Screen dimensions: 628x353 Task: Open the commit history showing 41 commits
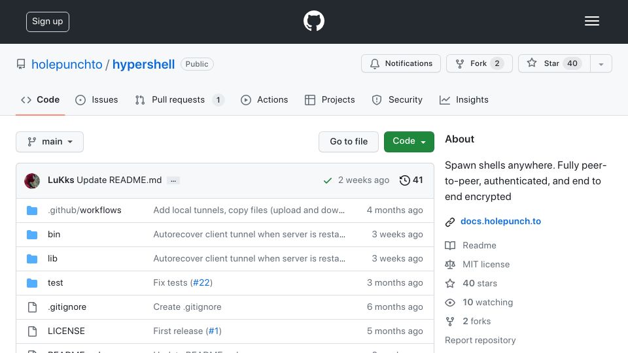[411, 180]
